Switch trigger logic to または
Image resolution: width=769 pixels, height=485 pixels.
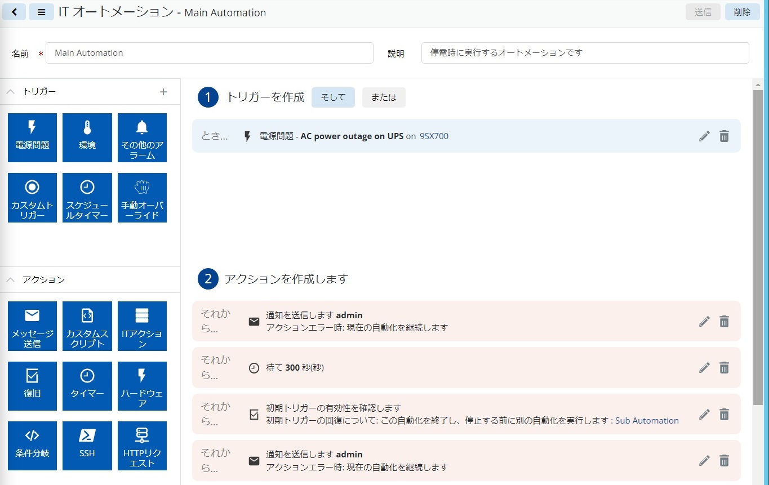(x=384, y=97)
